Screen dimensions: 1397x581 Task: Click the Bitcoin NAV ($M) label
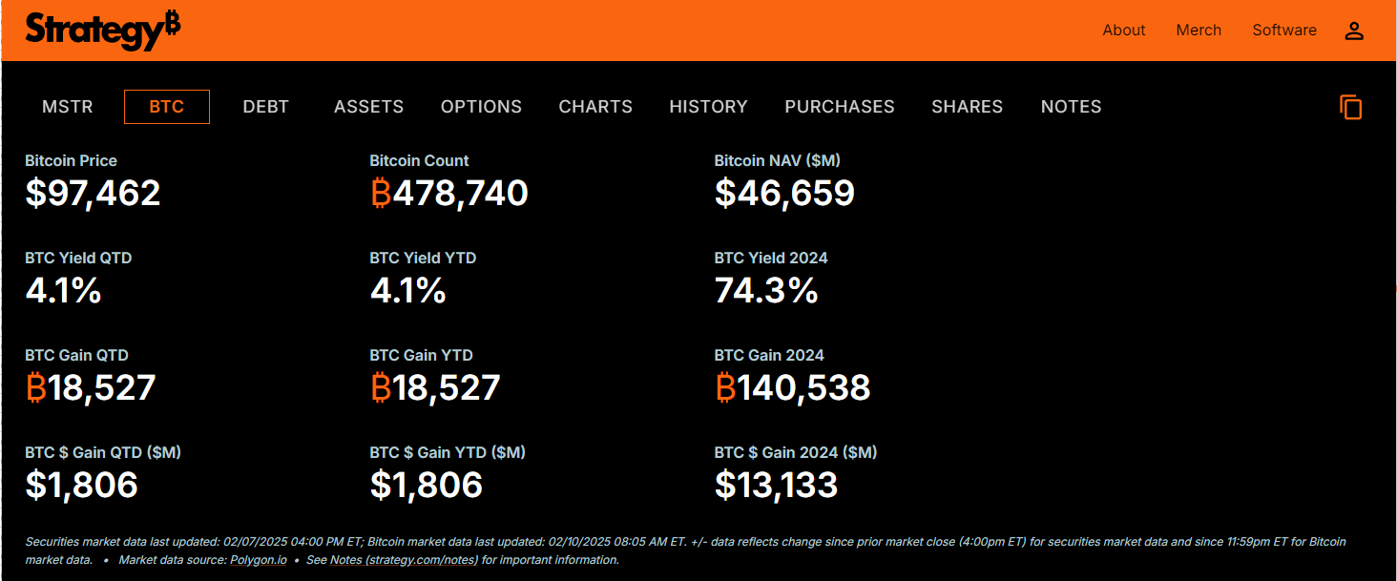click(x=777, y=160)
